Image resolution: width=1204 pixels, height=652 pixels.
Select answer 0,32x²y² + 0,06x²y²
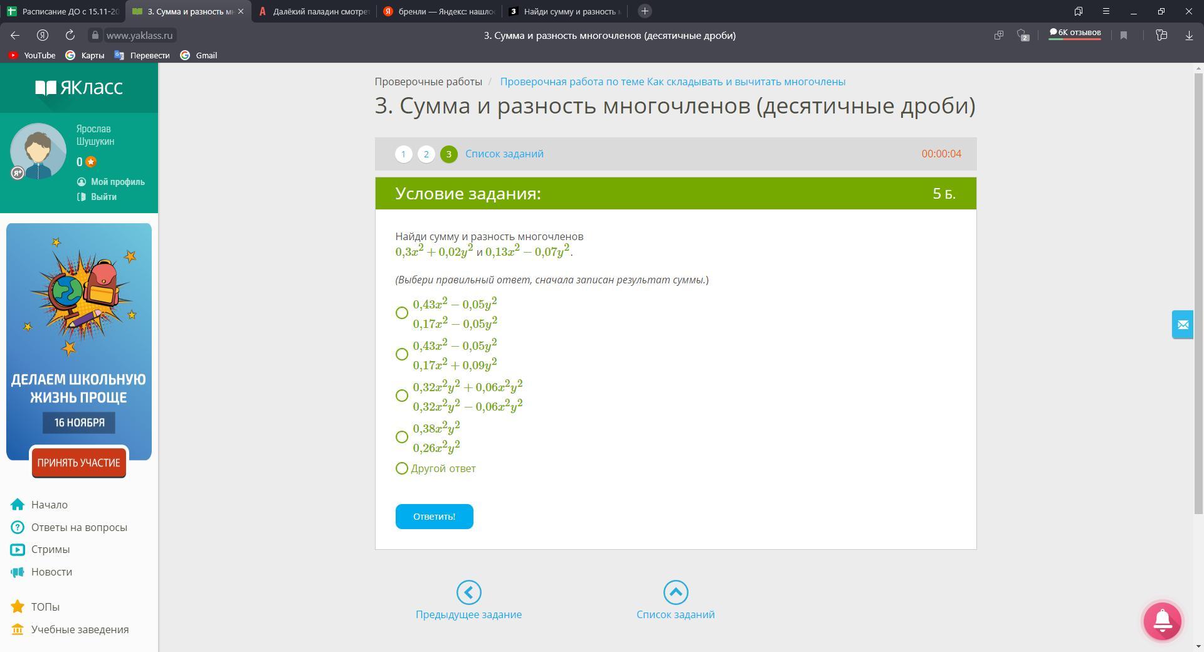coord(402,396)
